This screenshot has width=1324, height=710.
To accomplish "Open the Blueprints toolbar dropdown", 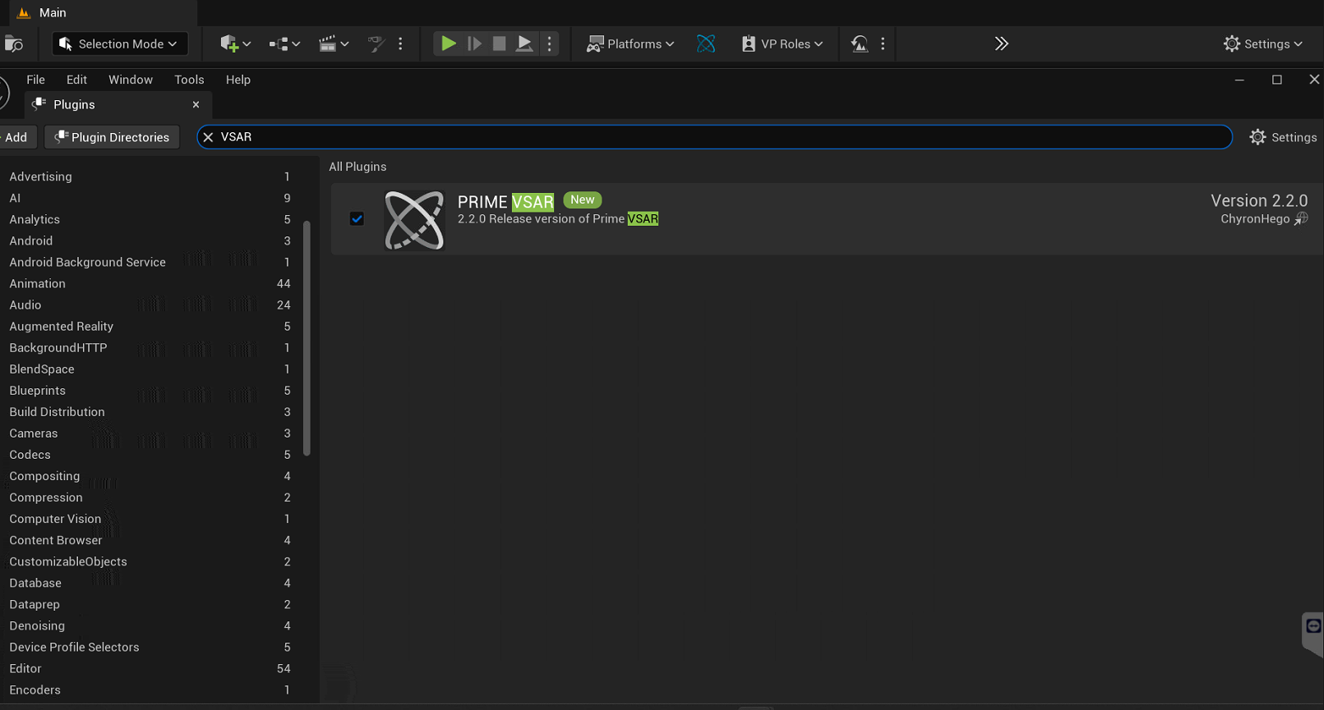I will click(x=284, y=44).
